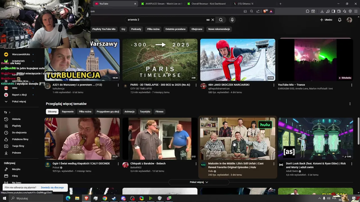Open options menu for Przeglądaj więcej tematów section
Screen dimensions: 360x202
coord(350,104)
